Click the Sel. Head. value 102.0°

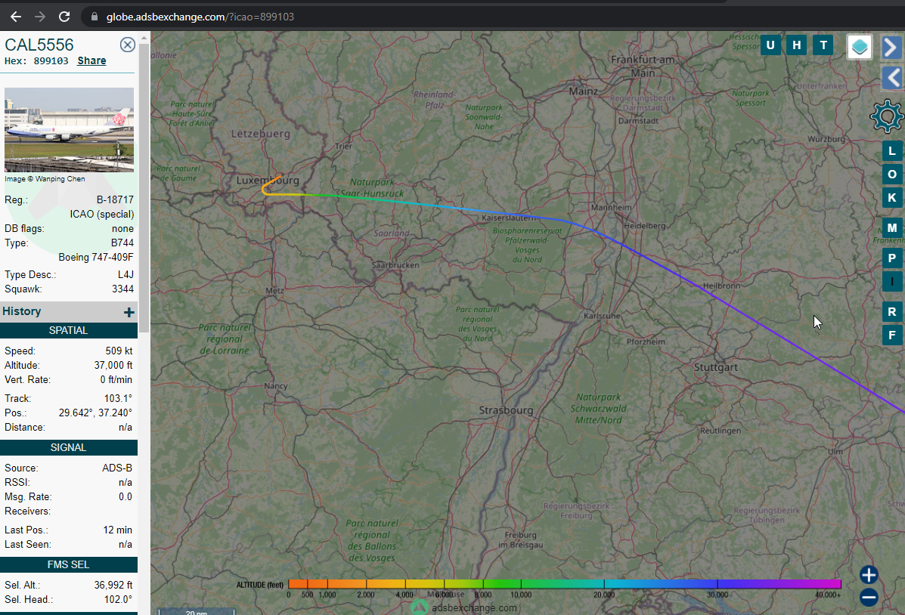[x=118, y=599]
